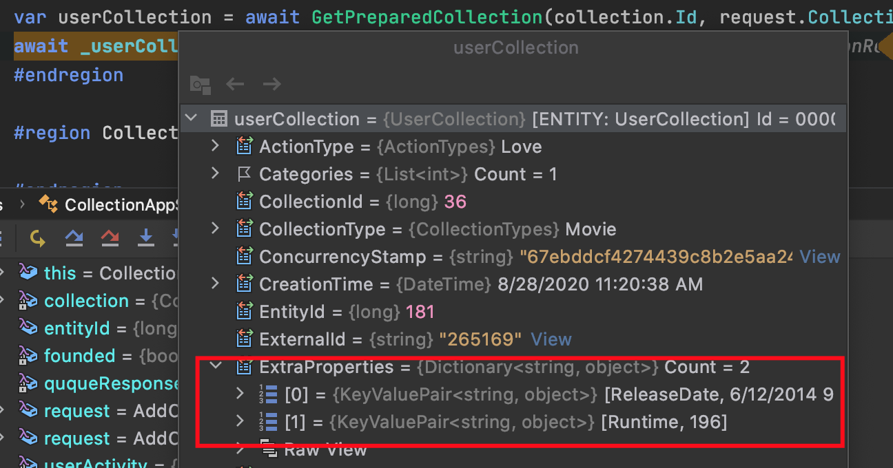This screenshot has height=468, width=893.
Task: Click the blue Step Into down-arrow icon
Action: point(146,238)
